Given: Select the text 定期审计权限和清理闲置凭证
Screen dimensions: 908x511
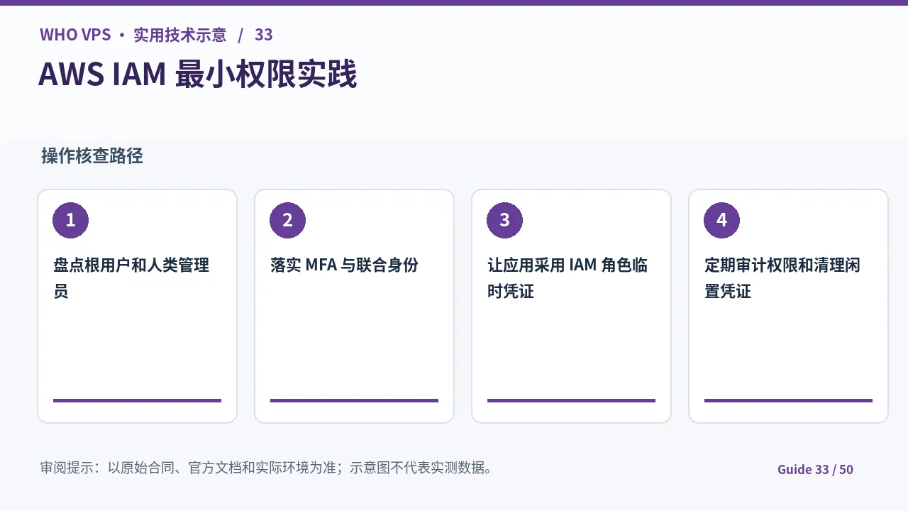Looking at the screenshot, I should pyautogui.click(x=784, y=278).
